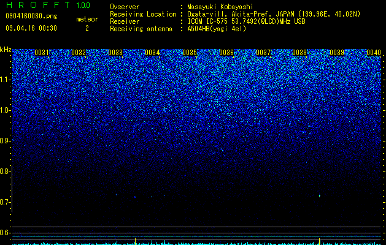This screenshot has height=245, width=386.
Task: Click the yellow spike at bottom near 0038
Action: point(319,241)
